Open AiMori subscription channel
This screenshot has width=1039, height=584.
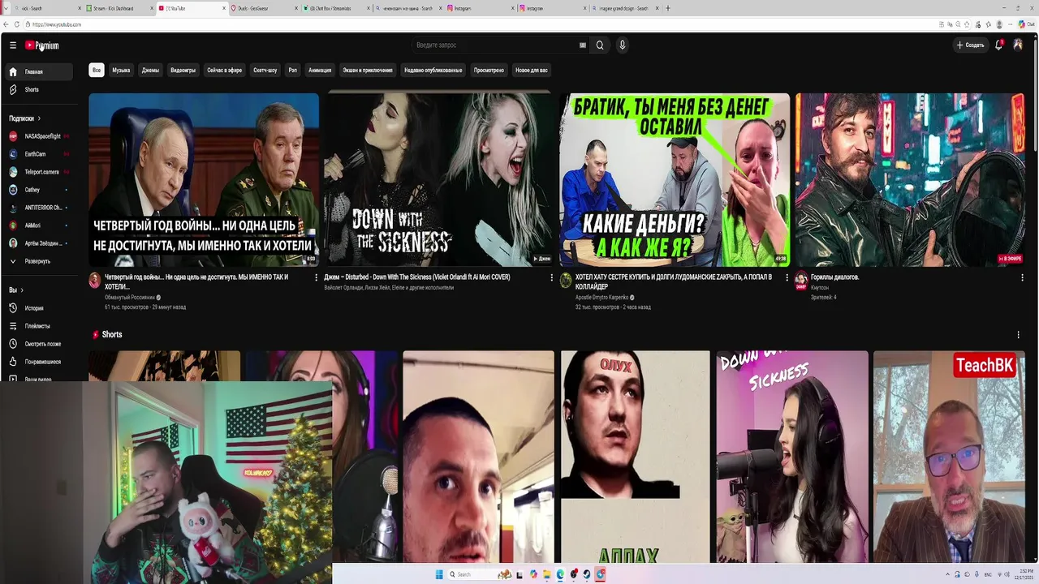(x=38, y=225)
